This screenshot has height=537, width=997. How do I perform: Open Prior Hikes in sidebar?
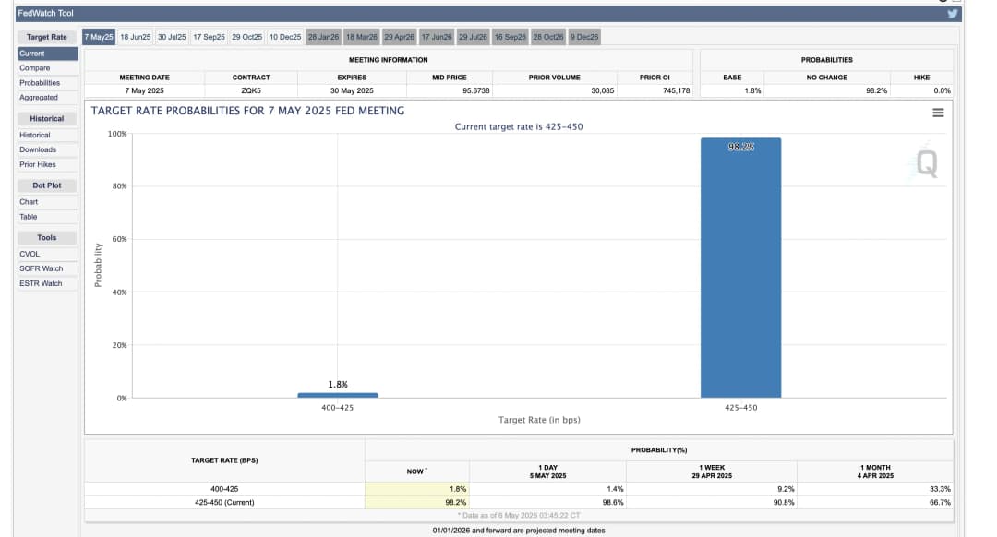(x=38, y=164)
